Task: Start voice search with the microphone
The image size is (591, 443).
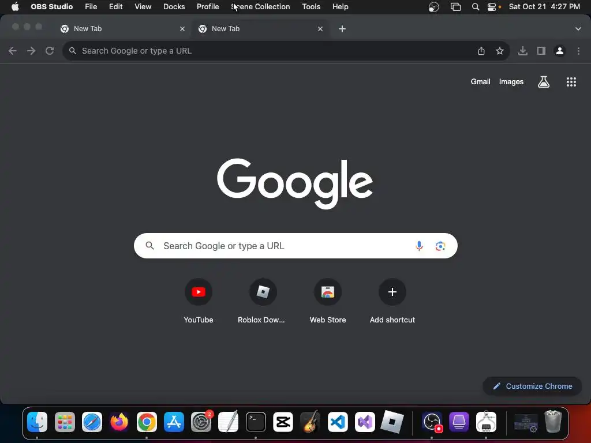Action: click(419, 246)
